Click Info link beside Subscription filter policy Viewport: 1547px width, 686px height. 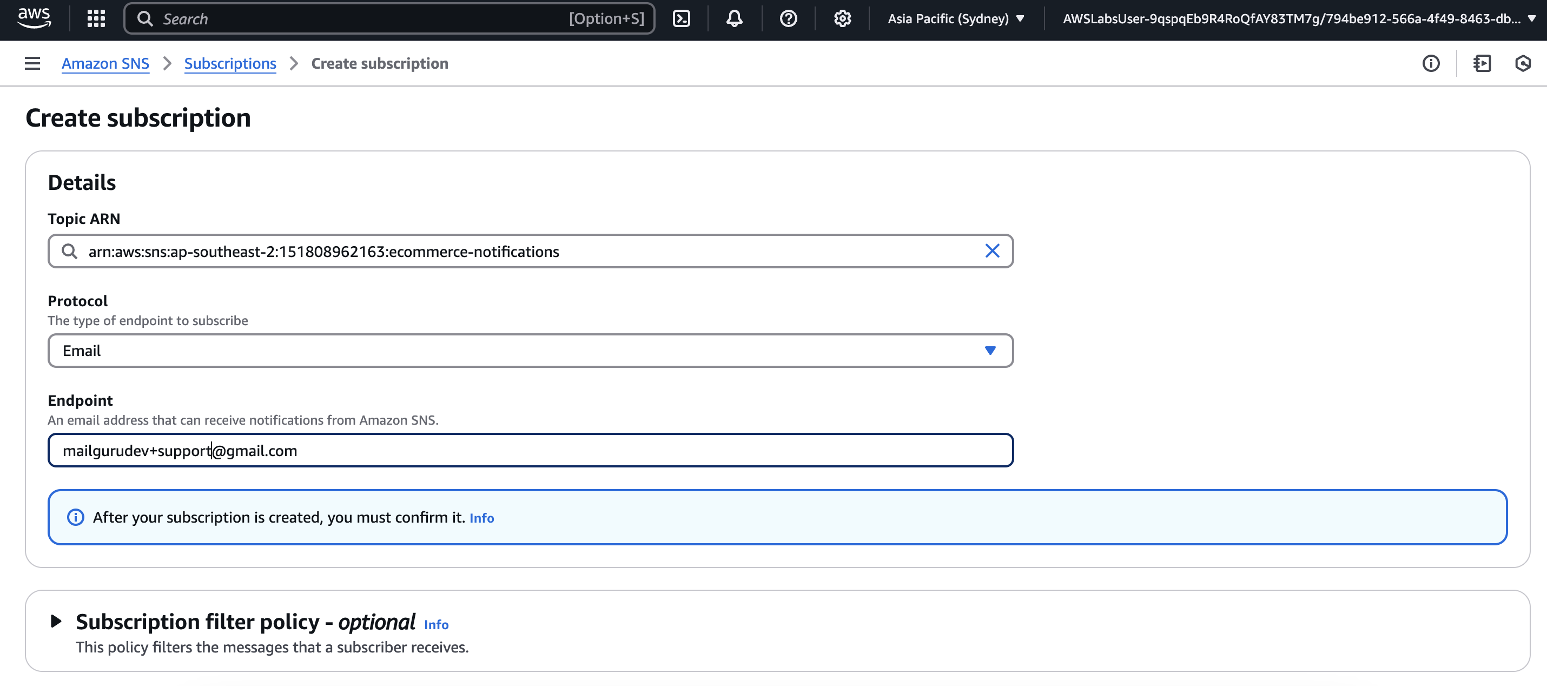[x=436, y=625]
